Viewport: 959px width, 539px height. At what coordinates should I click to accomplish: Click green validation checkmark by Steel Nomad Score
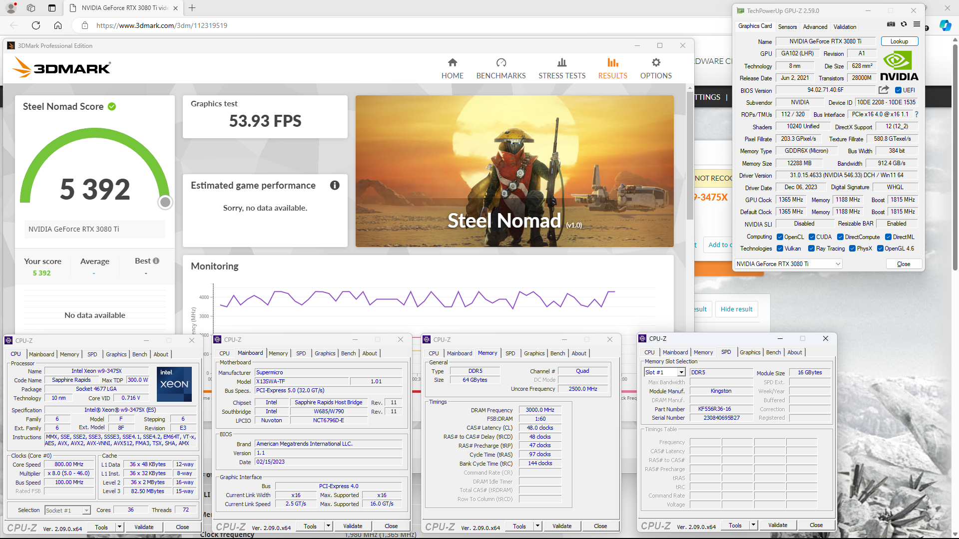(x=112, y=106)
